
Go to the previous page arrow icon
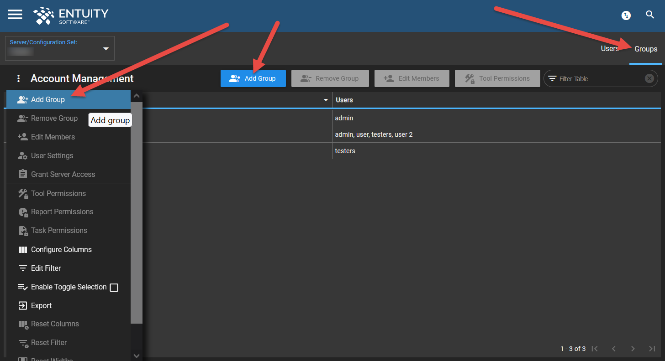pos(614,348)
